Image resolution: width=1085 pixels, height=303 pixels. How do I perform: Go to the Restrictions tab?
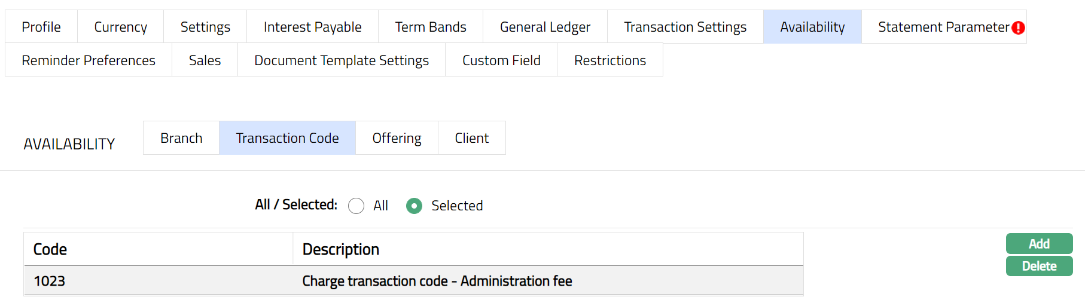coord(610,60)
